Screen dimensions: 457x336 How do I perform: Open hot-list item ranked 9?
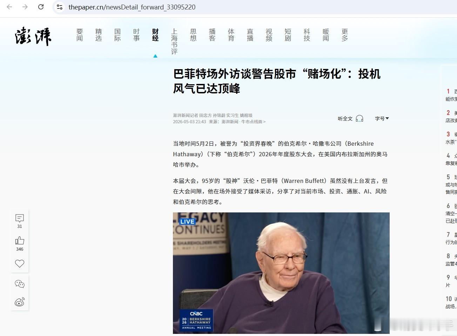pos(451,281)
